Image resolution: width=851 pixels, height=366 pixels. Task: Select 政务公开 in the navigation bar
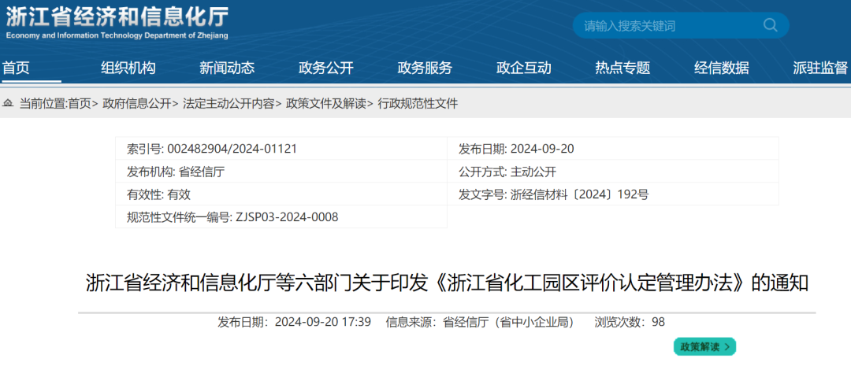326,68
